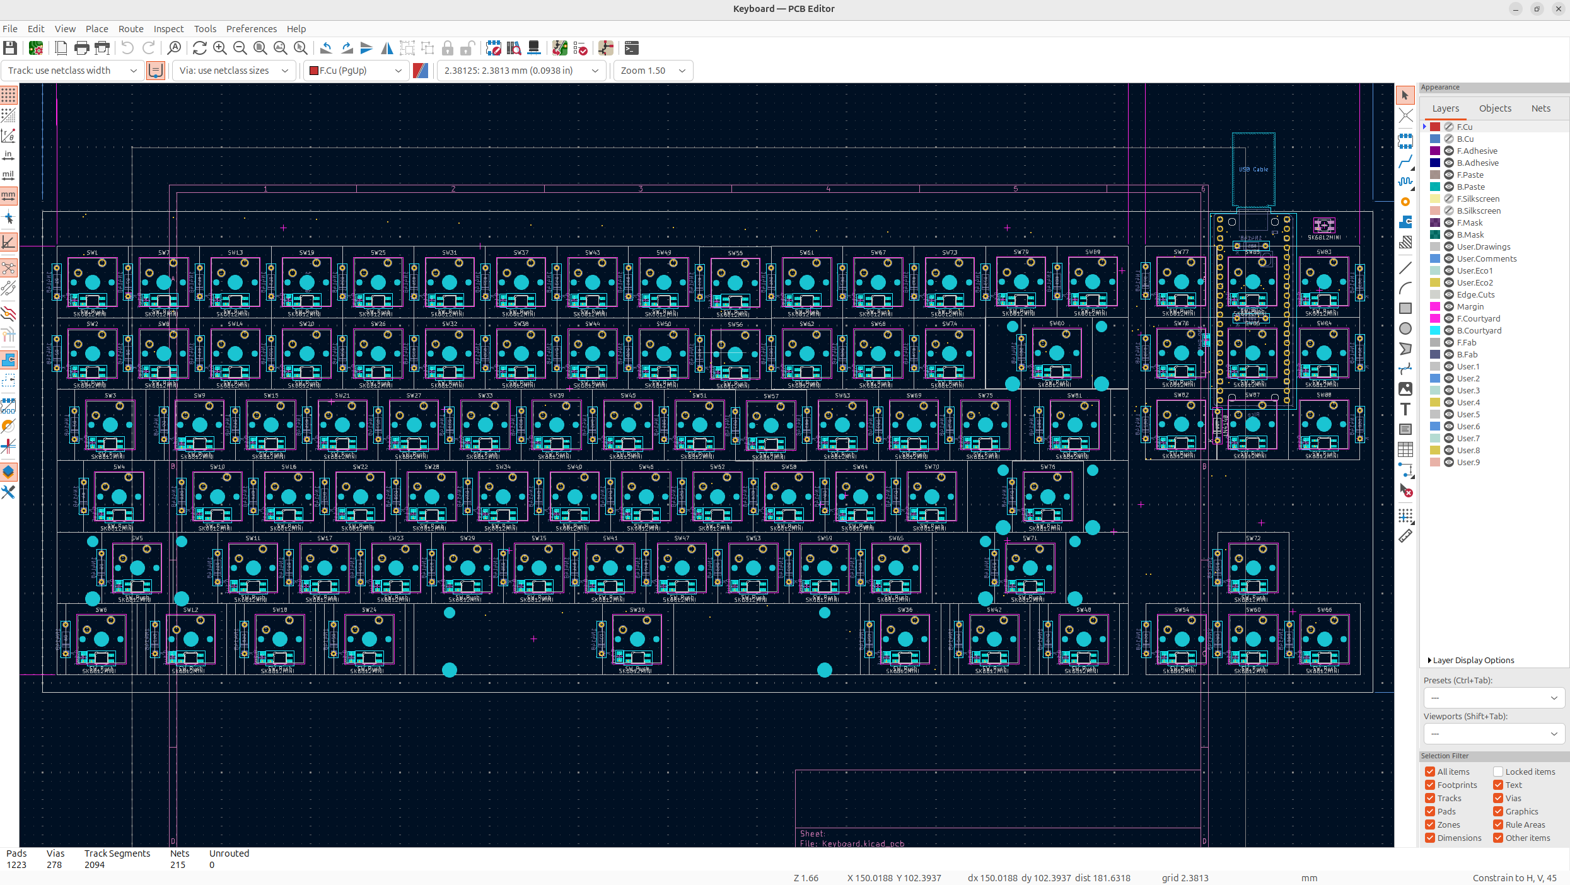
Task: Toggle the Rule Areas filter
Action: 1498,824
